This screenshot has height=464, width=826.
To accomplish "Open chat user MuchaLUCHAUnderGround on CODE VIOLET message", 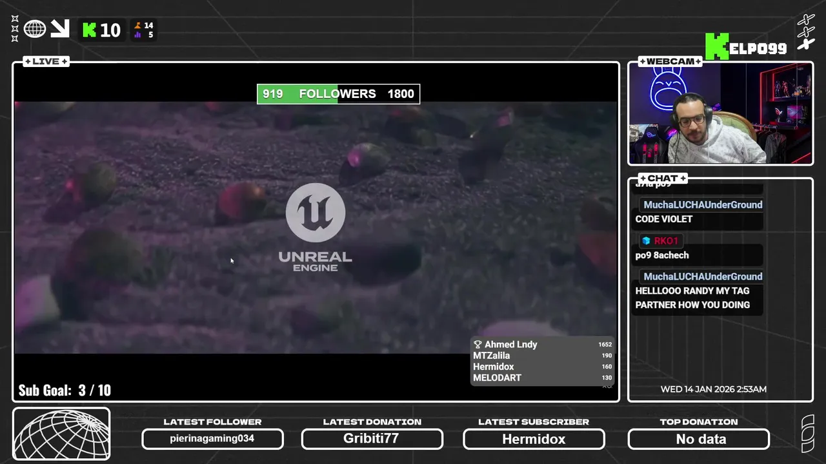I will click(703, 205).
